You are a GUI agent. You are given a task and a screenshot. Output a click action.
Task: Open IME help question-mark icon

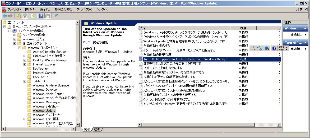[274, 48]
